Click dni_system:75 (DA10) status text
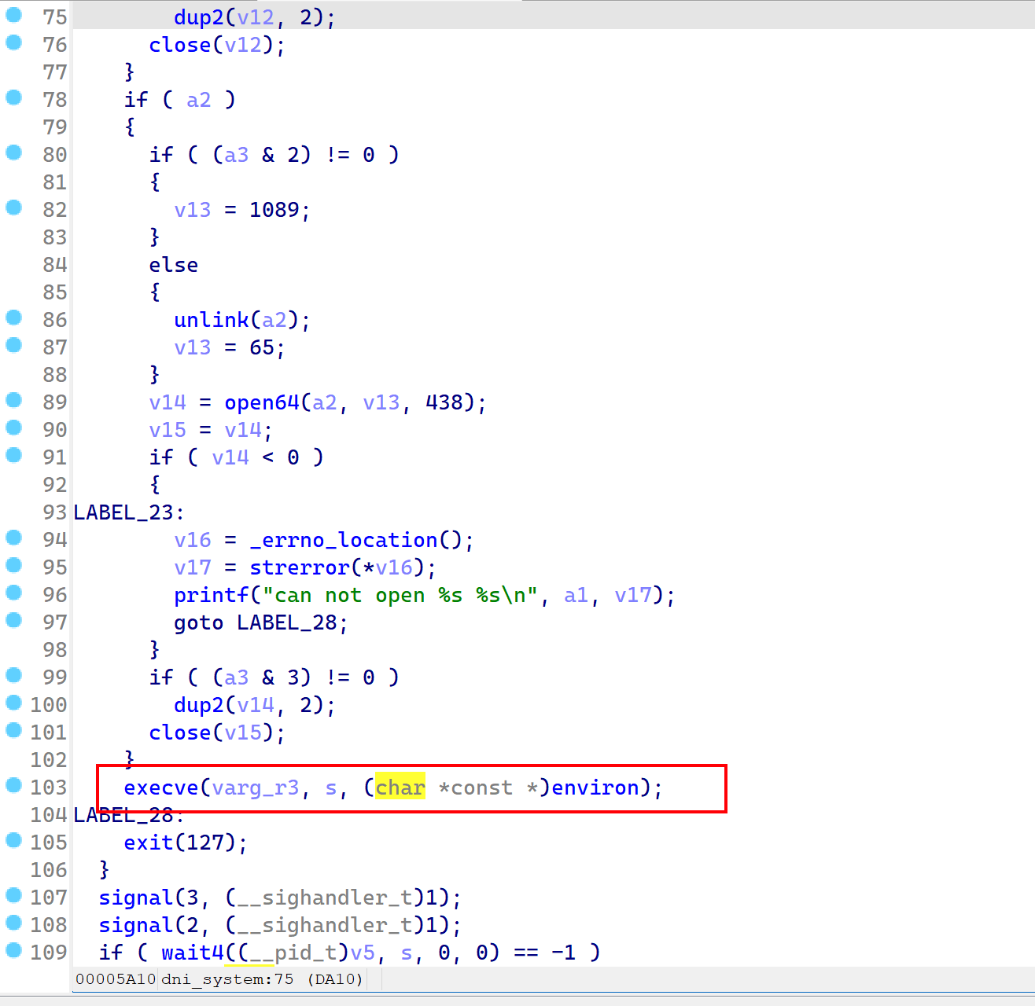This screenshot has height=1006, width=1035. tap(263, 979)
